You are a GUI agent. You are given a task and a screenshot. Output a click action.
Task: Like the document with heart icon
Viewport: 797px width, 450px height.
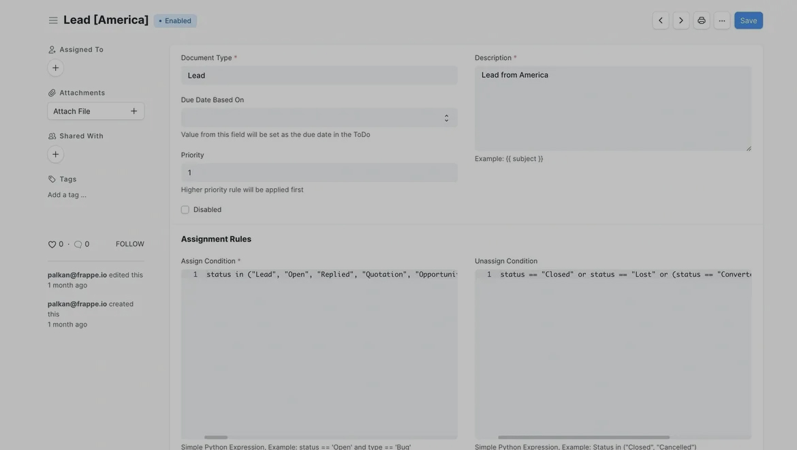52,244
